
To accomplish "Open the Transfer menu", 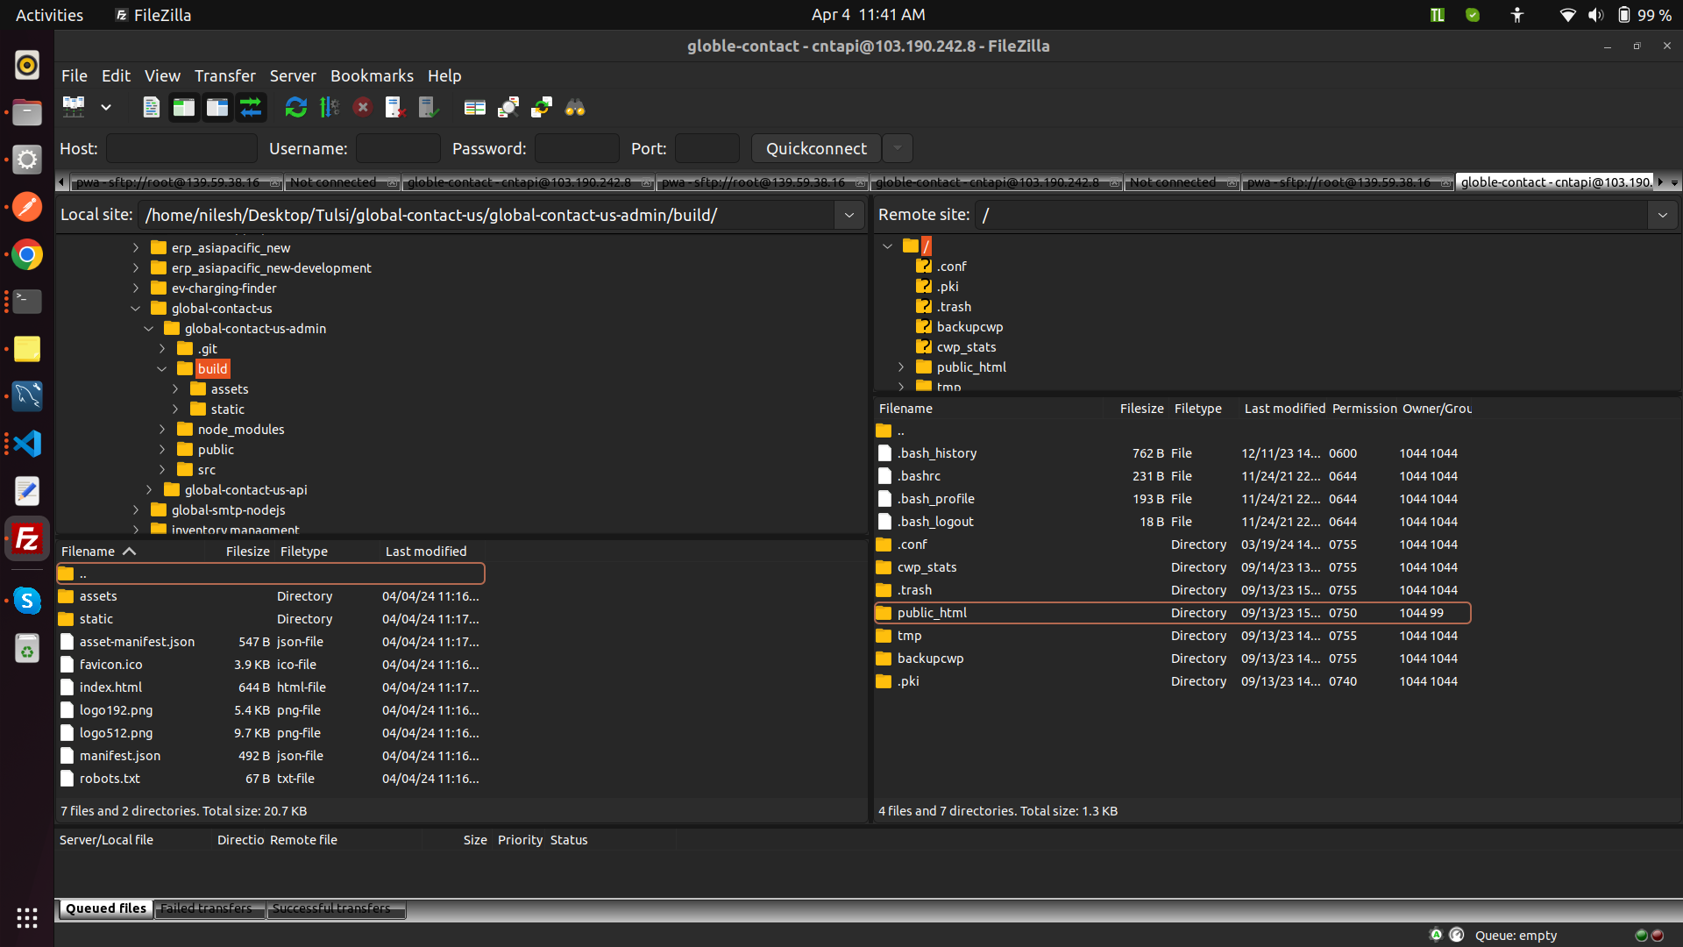I will click(x=224, y=75).
